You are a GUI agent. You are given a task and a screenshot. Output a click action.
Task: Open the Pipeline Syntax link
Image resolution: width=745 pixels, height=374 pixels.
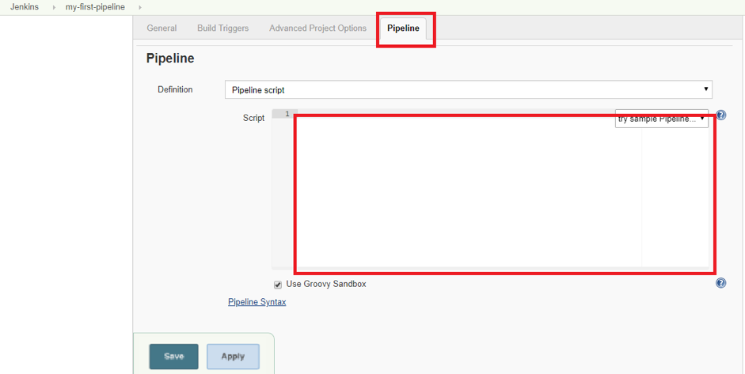(257, 302)
